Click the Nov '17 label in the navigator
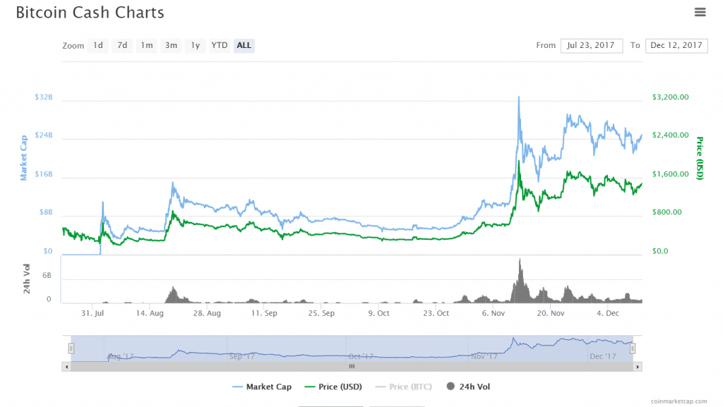The height and width of the screenshot is (407, 723). coord(484,356)
